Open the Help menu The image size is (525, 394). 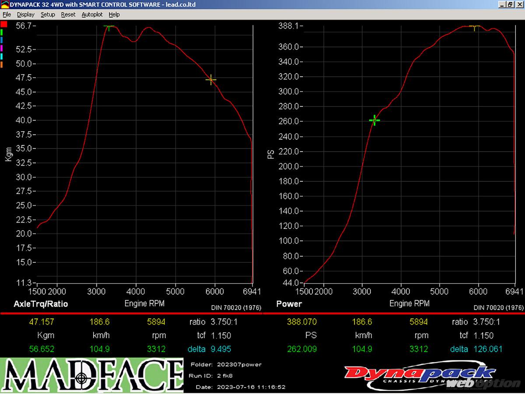click(x=114, y=14)
